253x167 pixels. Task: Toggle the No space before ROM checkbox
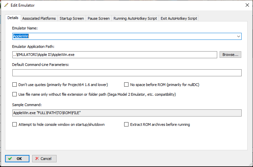pyautogui.click(x=126, y=85)
